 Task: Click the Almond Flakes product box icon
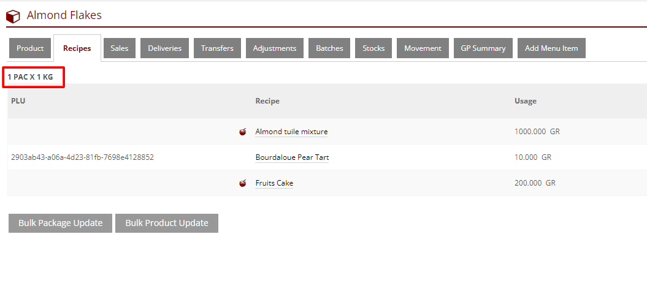[x=13, y=16]
